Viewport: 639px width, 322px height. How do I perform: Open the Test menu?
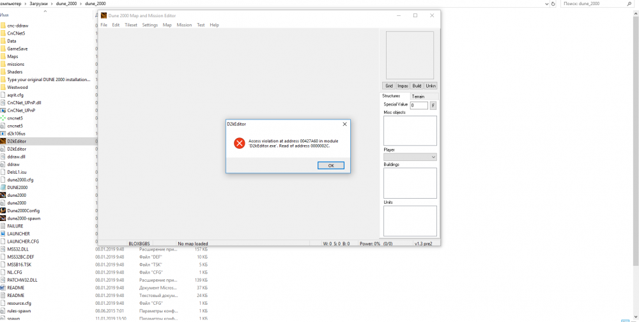pyautogui.click(x=201, y=25)
